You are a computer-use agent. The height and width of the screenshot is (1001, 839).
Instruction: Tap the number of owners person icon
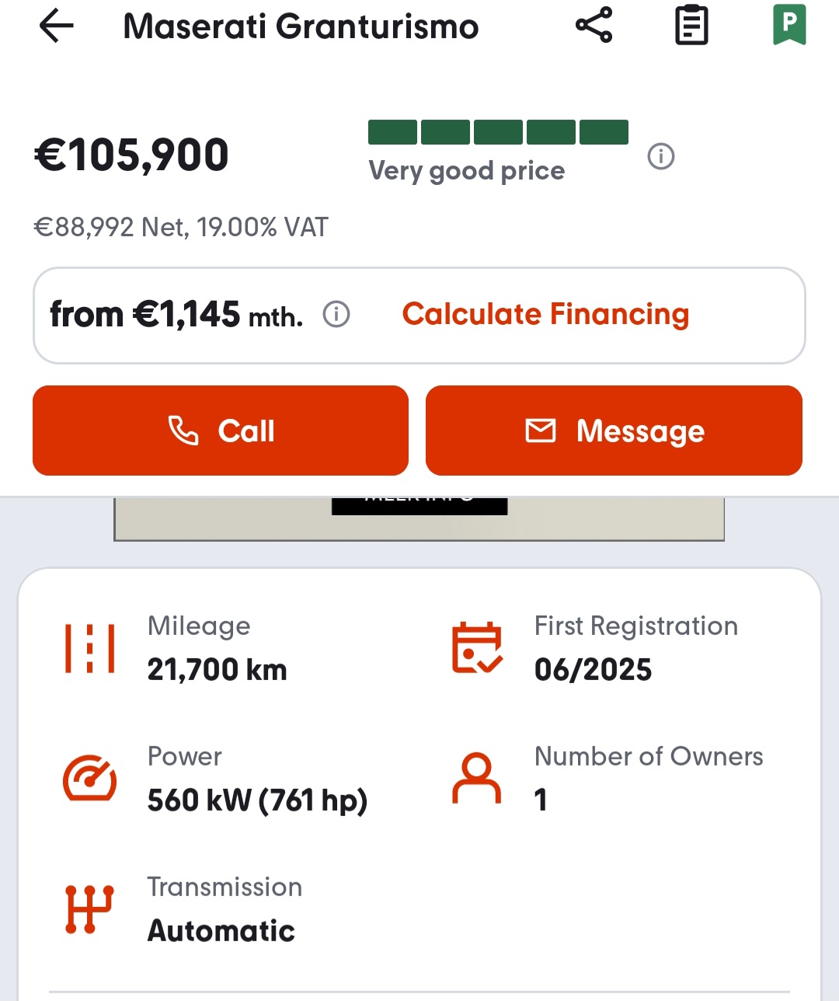coord(476,778)
